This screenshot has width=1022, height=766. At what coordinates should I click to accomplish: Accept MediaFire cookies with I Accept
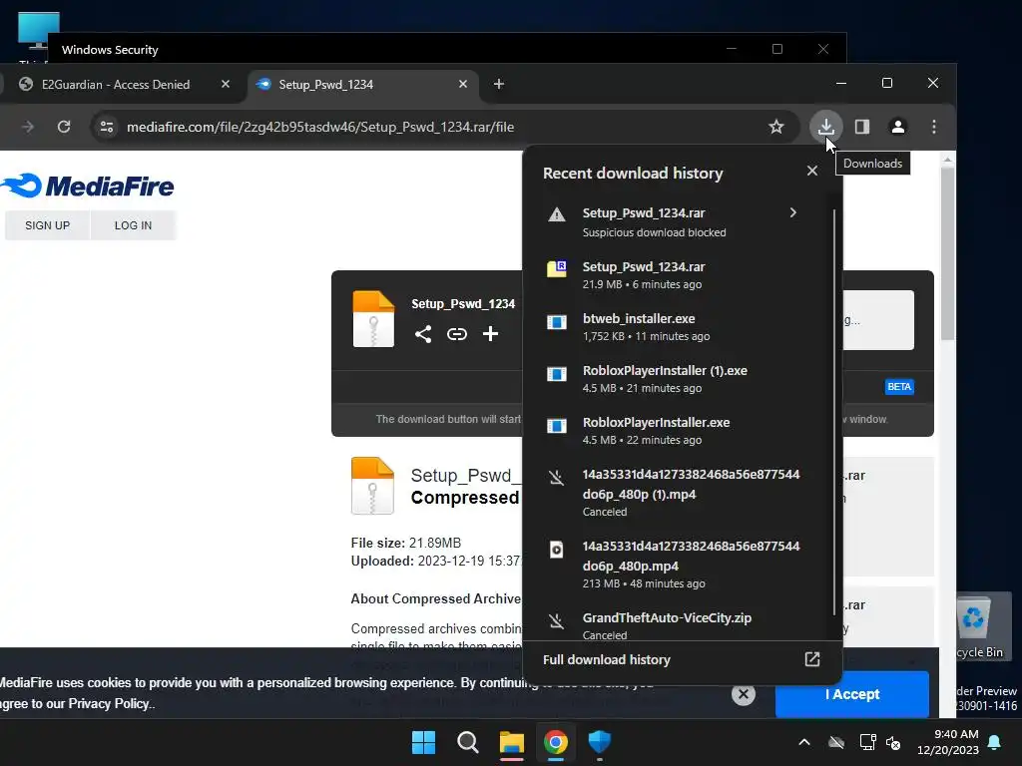tap(852, 694)
